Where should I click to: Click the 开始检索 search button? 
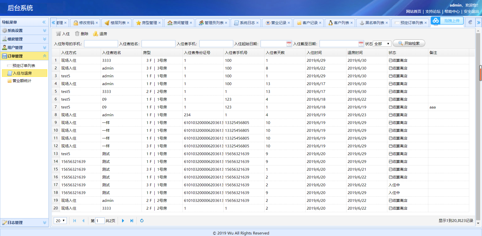(409, 43)
